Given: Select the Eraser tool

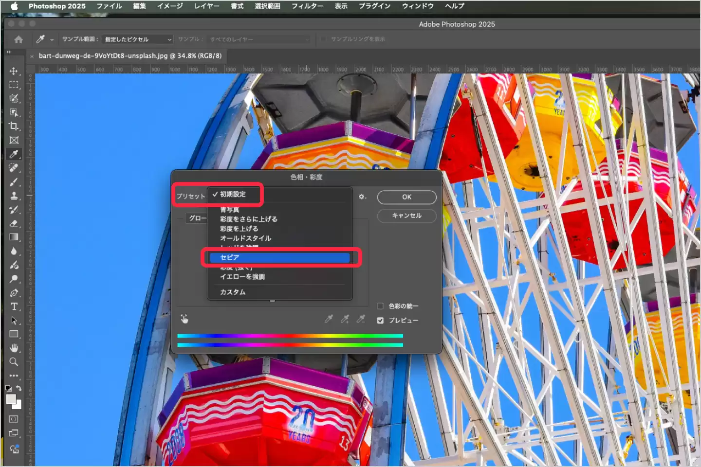Looking at the screenshot, I should pyautogui.click(x=14, y=223).
